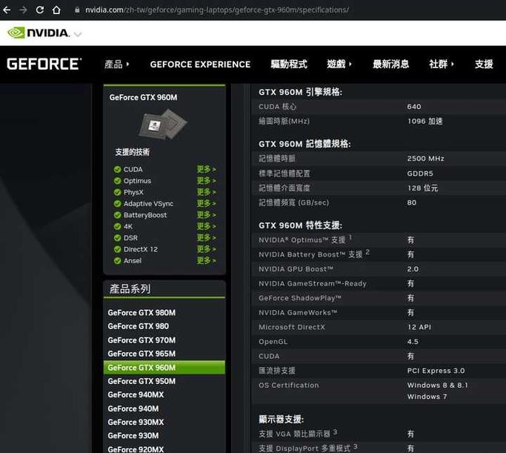Viewport: 506px width, 453px height.
Task: Open the 最新消息 menu item
Action: (390, 65)
